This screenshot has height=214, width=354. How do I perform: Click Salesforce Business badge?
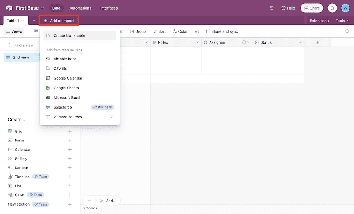103,107
